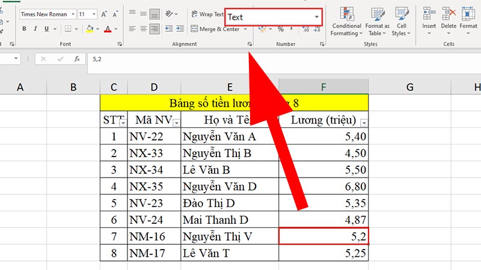Open Font settings dialog launcher

120,44
